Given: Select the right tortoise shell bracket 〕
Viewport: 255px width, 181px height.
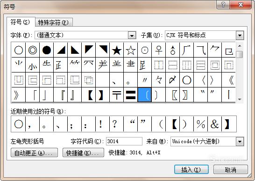Looking at the screenshot, I should point(159,95).
